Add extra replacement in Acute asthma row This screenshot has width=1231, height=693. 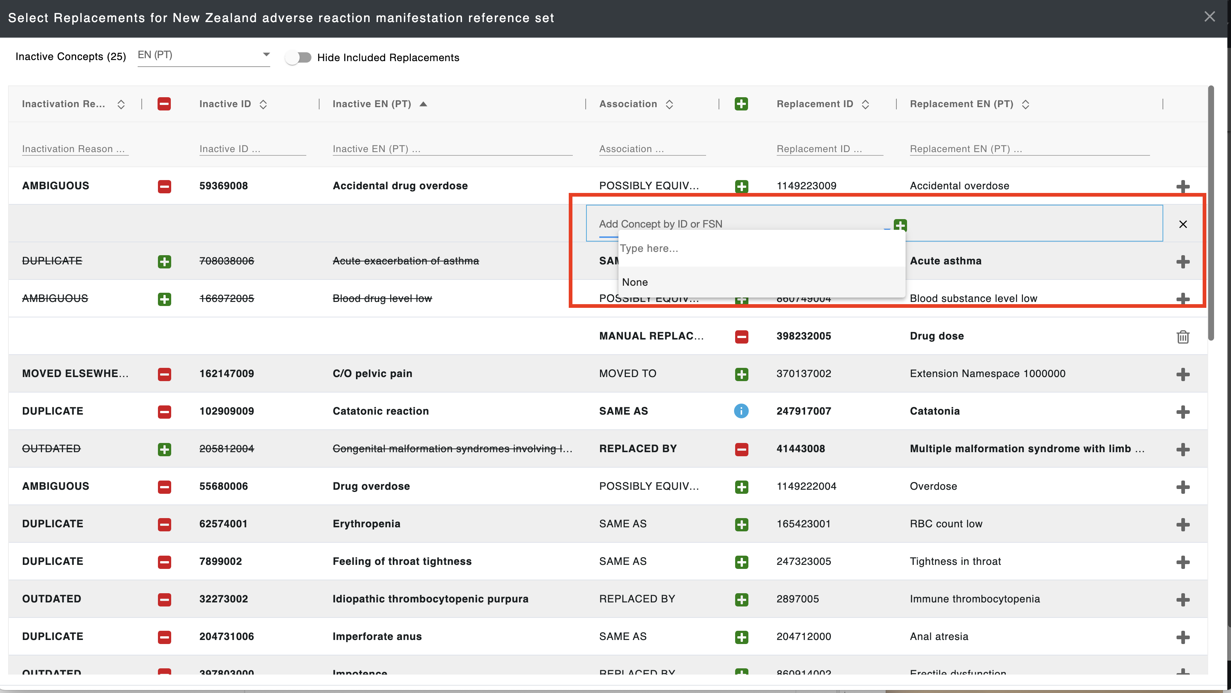pyautogui.click(x=1183, y=261)
